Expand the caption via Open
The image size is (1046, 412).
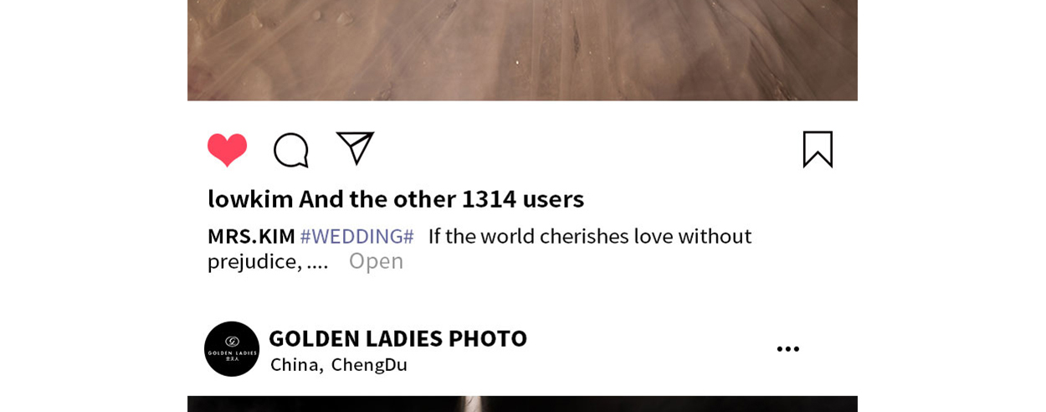[376, 260]
